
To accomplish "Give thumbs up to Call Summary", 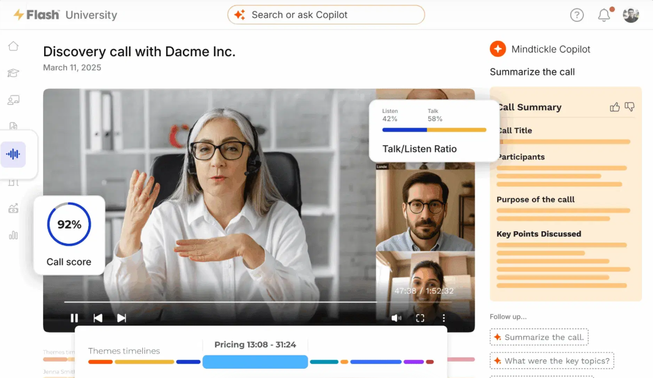I will (x=615, y=107).
